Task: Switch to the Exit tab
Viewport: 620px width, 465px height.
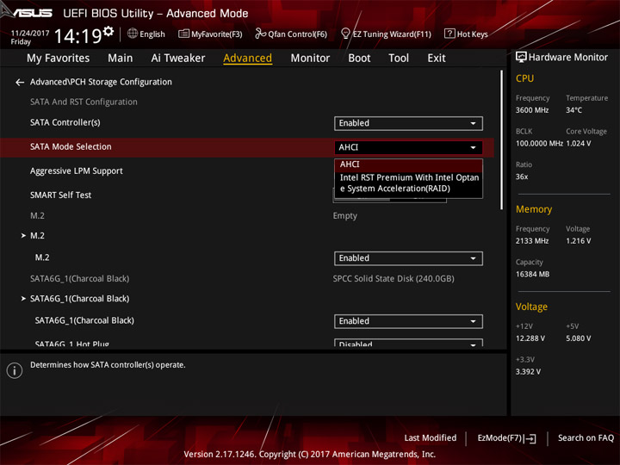Action: pos(437,59)
